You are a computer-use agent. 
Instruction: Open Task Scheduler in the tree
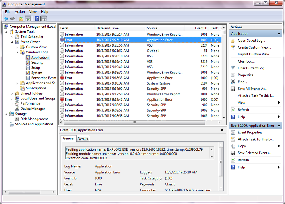coord(32,37)
